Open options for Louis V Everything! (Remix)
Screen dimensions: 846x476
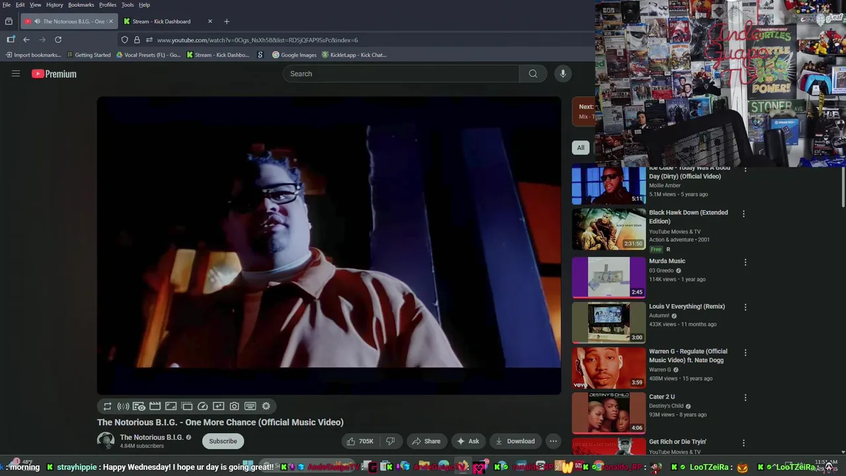[746, 307]
